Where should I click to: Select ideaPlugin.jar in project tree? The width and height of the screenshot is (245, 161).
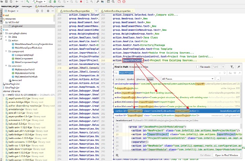point(12,87)
